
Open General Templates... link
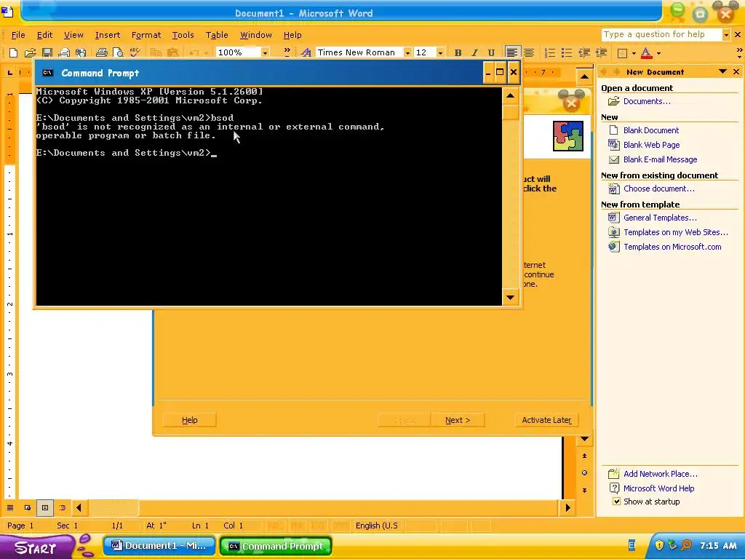point(660,218)
